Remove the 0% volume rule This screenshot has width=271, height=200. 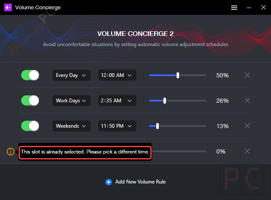[x=247, y=151]
